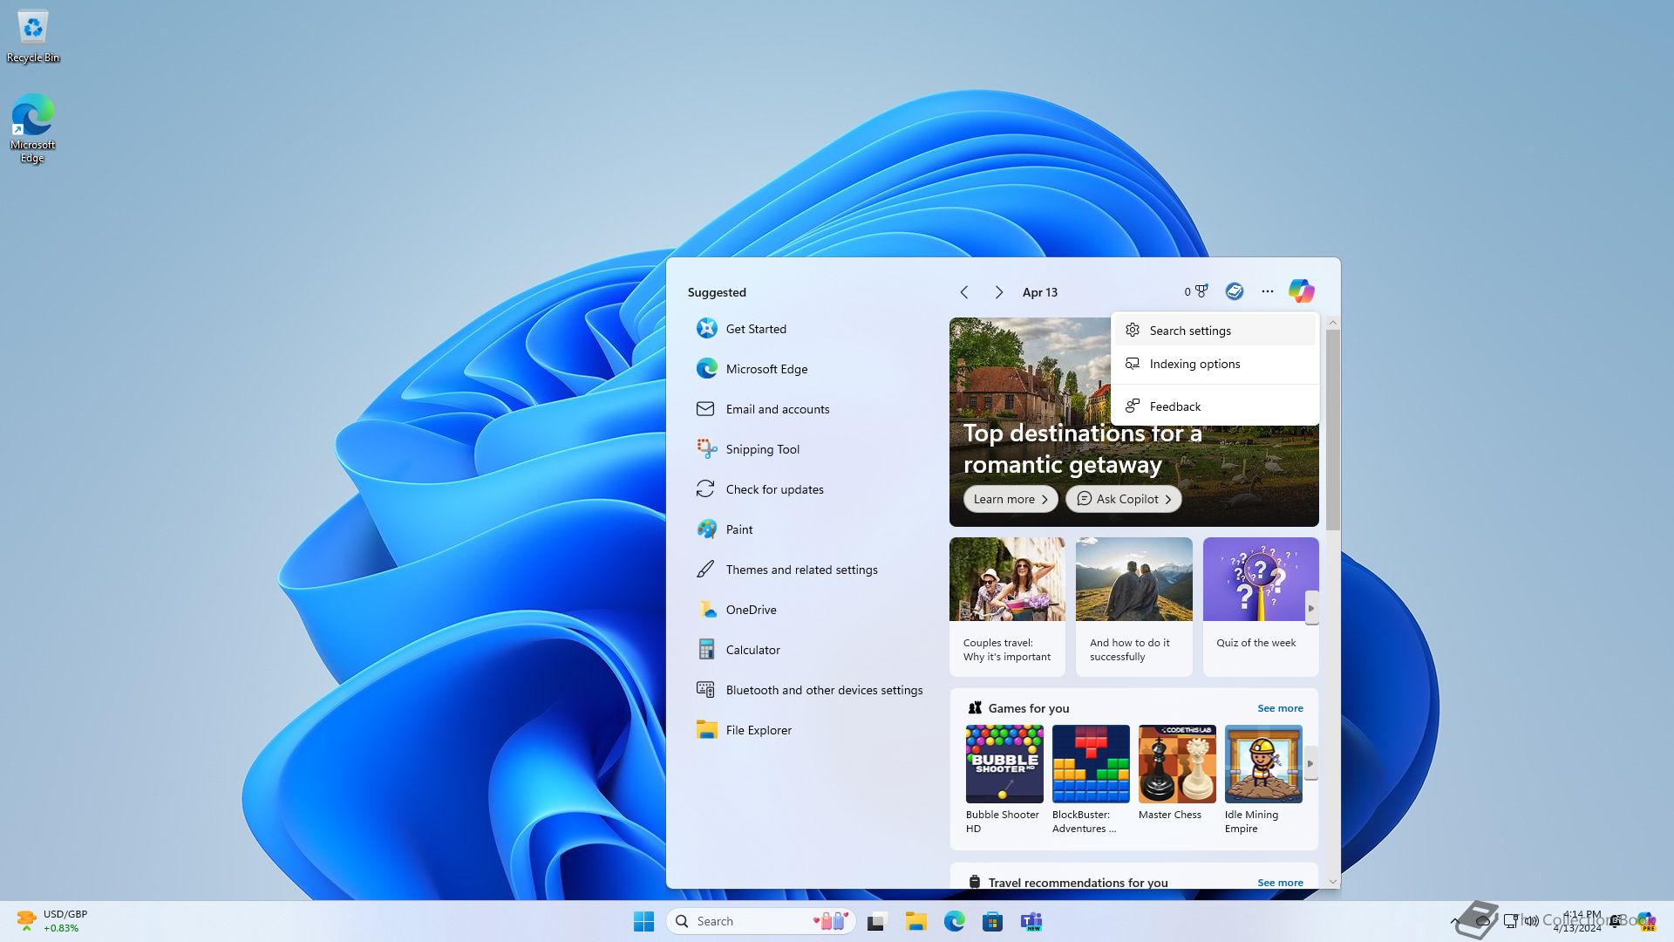Click the Ask Copilot button
This screenshot has height=942, width=1674.
1124,499
